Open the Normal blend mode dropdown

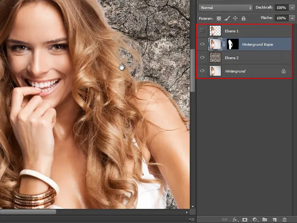[x=225, y=7]
